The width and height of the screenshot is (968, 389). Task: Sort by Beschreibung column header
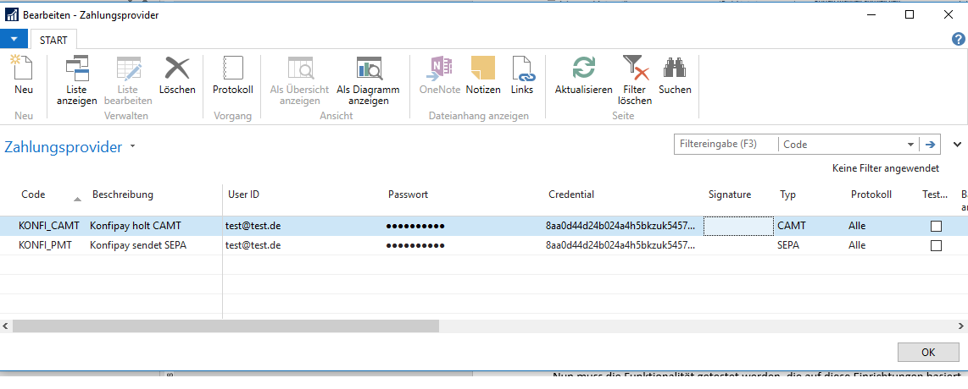[x=123, y=194]
